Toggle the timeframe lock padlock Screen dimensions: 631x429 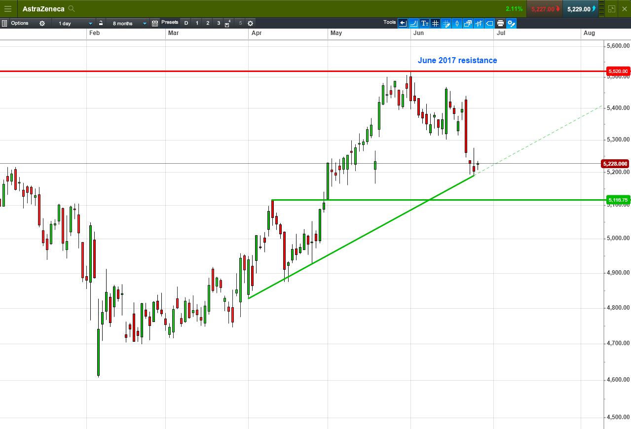pos(101,23)
